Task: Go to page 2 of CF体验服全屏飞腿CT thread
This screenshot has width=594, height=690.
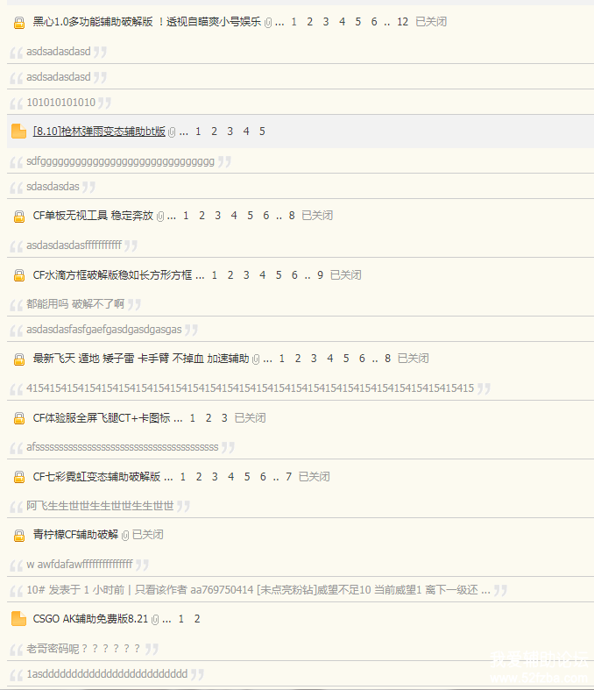Action: 209,417
